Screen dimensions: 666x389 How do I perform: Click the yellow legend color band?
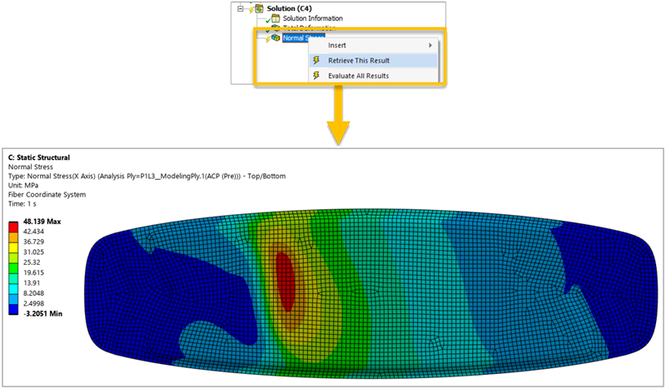14,247
